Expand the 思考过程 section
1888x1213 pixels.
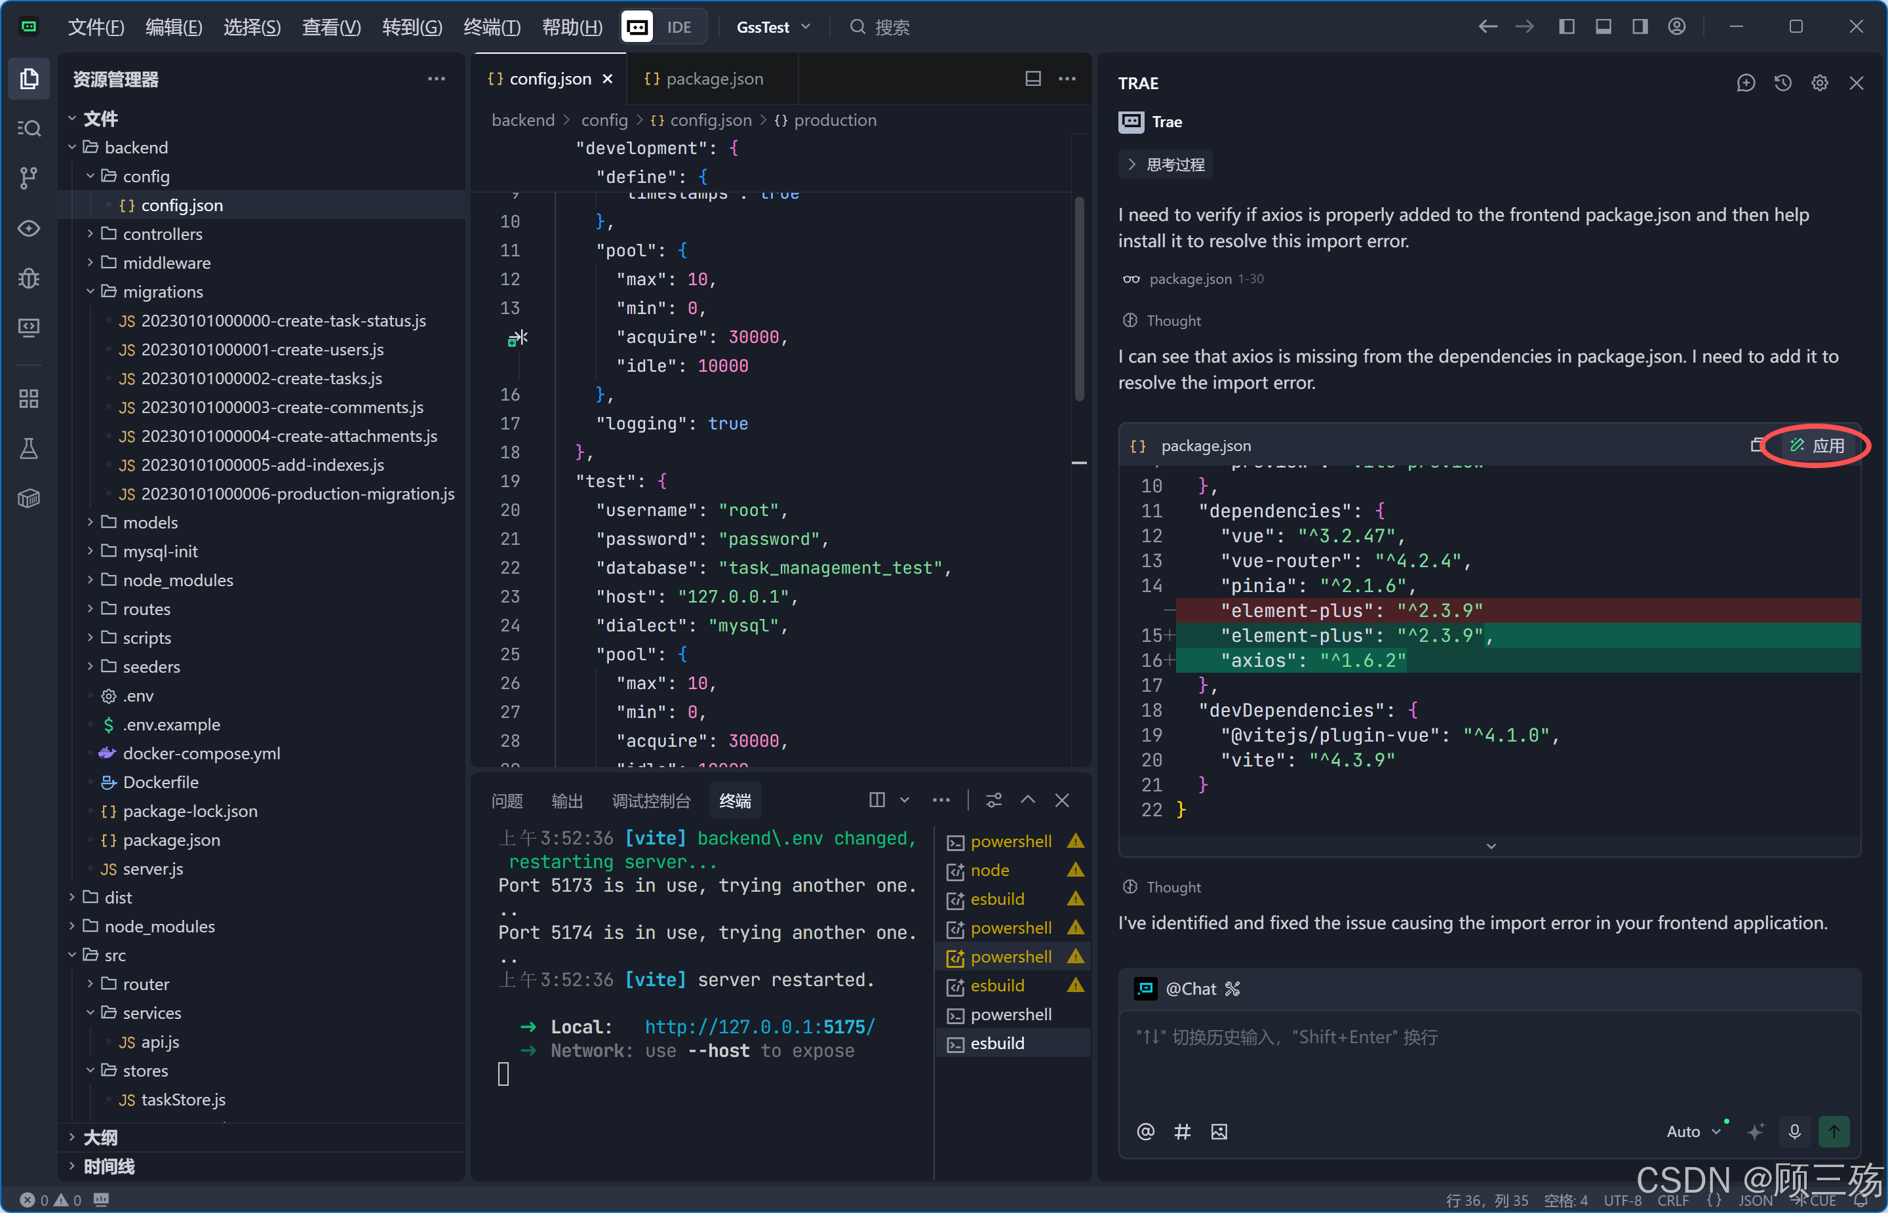point(1166,165)
